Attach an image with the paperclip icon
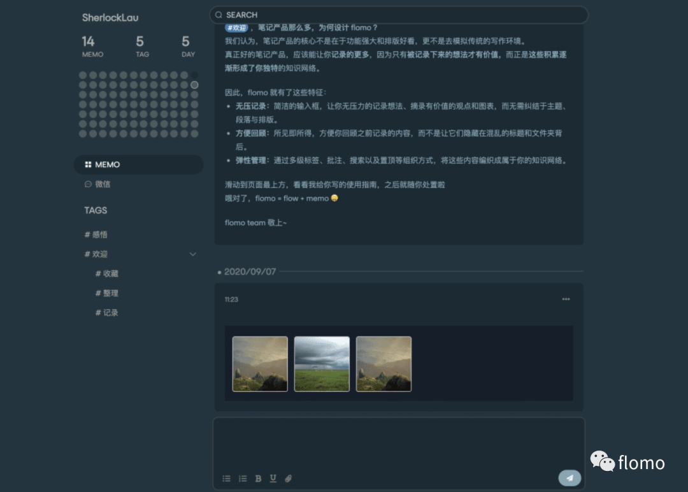Viewport: 688px width, 492px height. [289, 479]
